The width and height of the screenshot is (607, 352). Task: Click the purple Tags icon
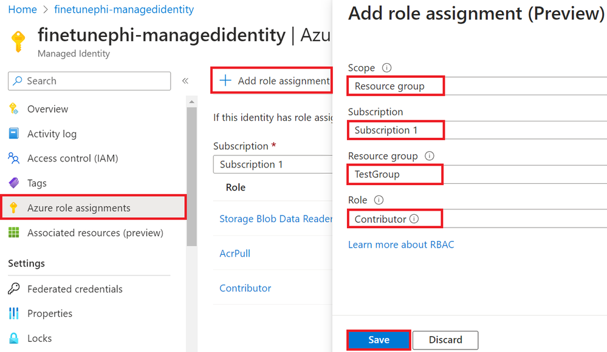point(13,183)
